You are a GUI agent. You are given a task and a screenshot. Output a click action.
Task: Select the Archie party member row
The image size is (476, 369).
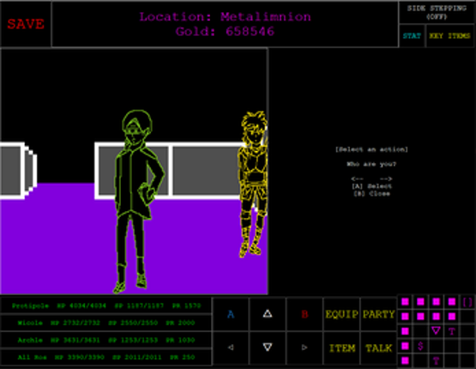(x=106, y=340)
